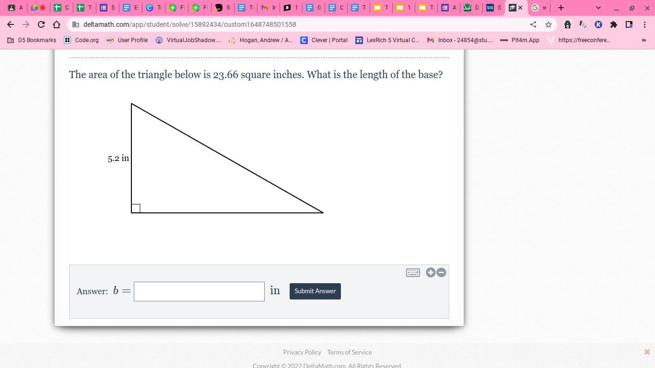Go forward to the next page
This screenshot has width=655, height=368.
coord(26,24)
